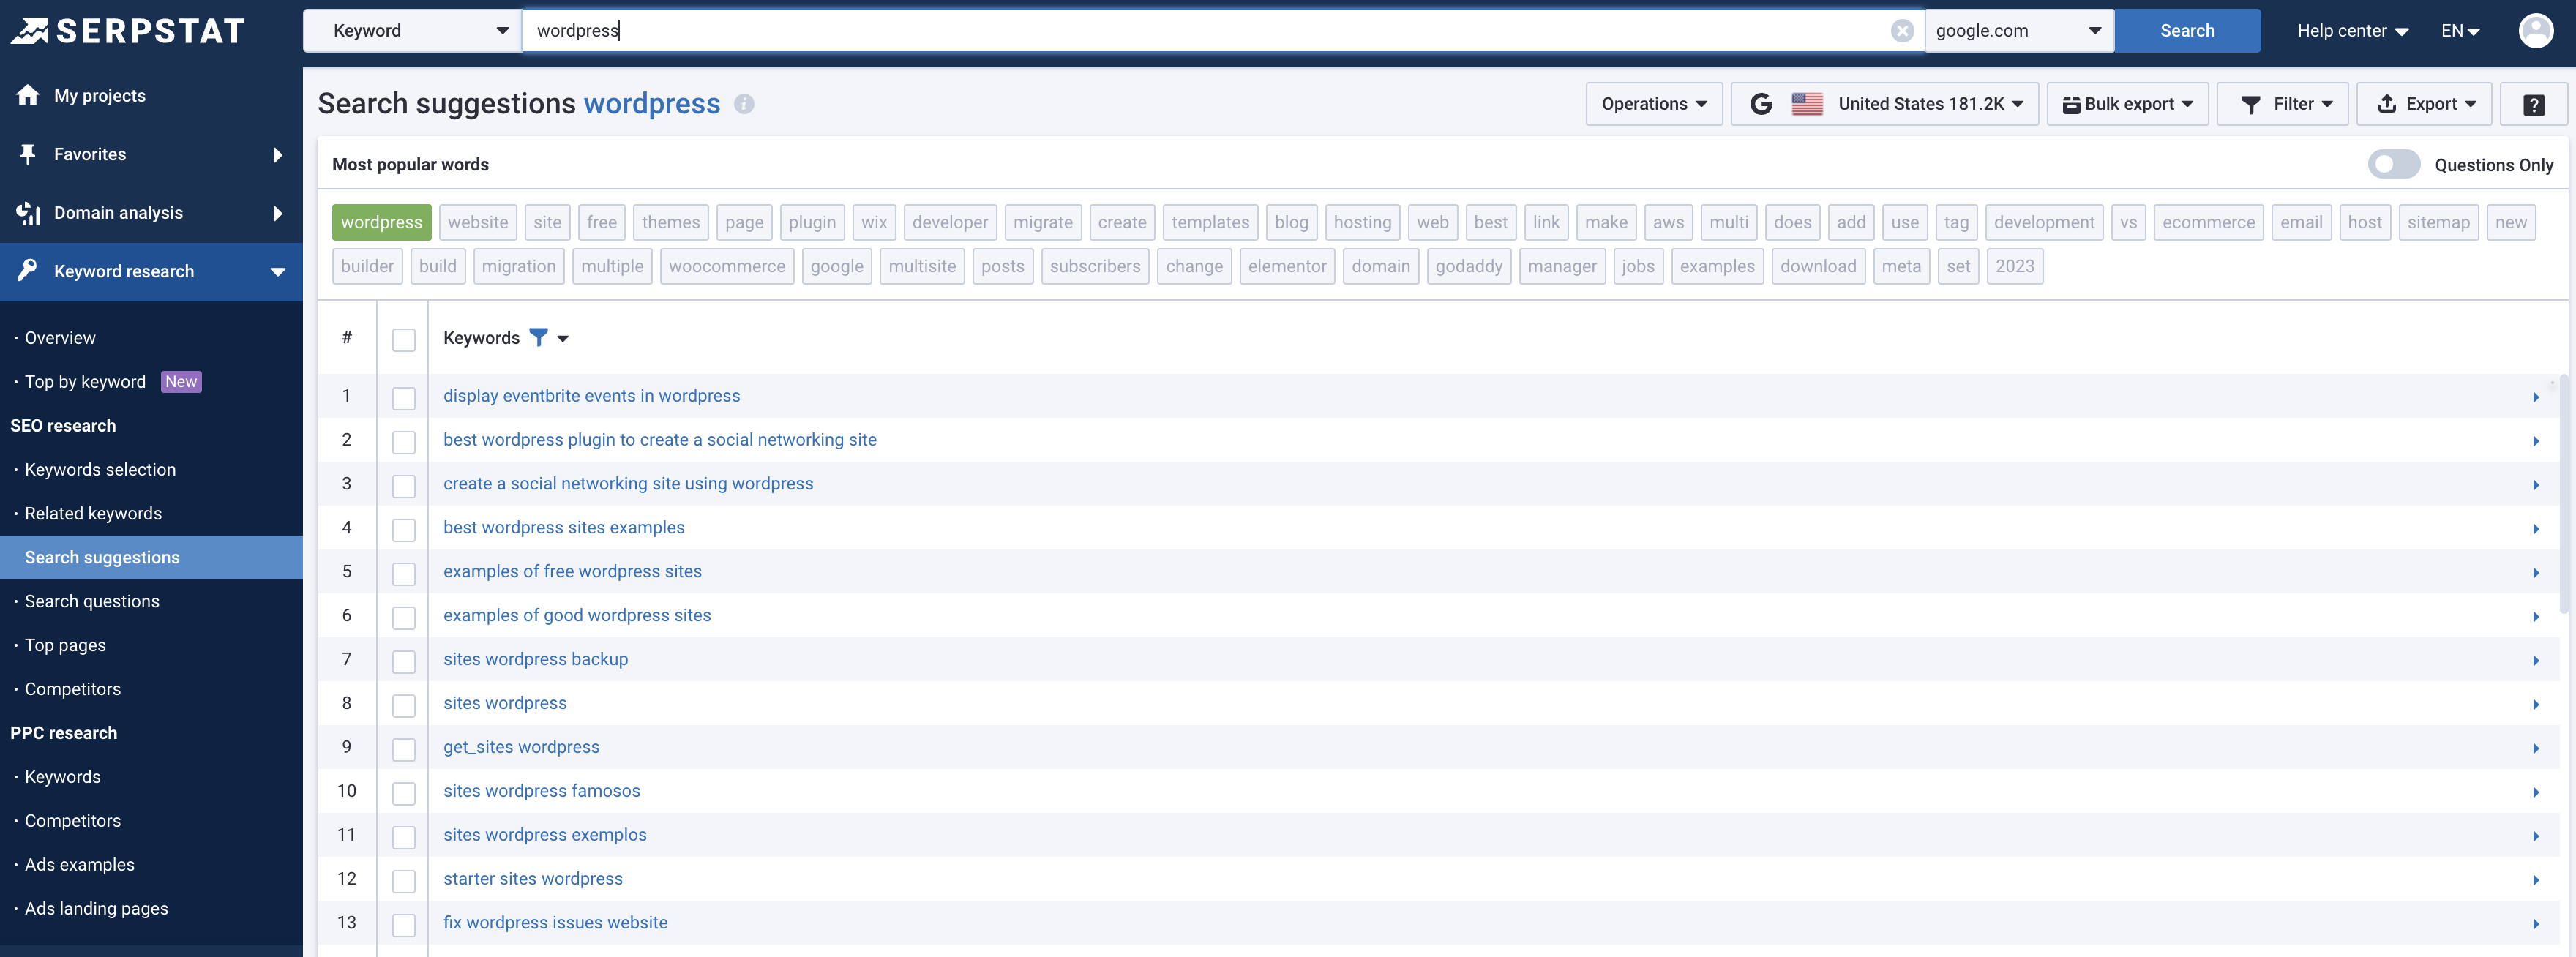The width and height of the screenshot is (2576, 957).
Task: Open Keywords selection in sidebar
Action: pos(100,470)
